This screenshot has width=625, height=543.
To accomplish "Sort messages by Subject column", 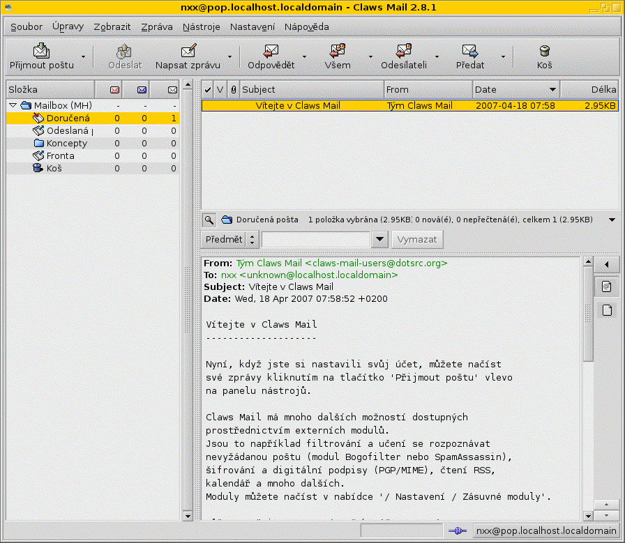I will (312, 90).
